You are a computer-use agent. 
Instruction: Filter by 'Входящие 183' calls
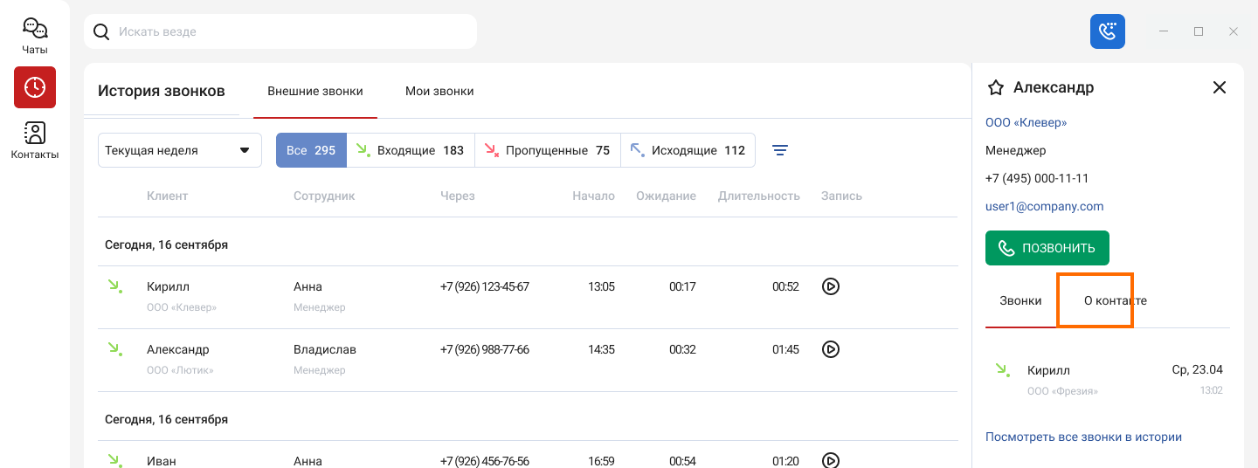pos(411,150)
